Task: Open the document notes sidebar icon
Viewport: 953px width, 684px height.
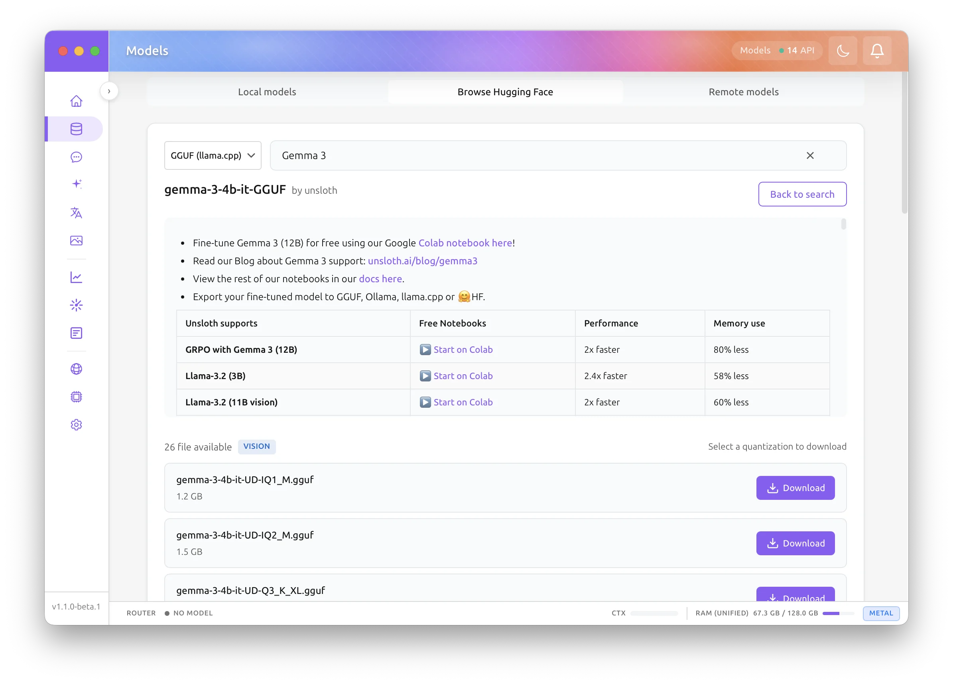Action: click(76, 333)
